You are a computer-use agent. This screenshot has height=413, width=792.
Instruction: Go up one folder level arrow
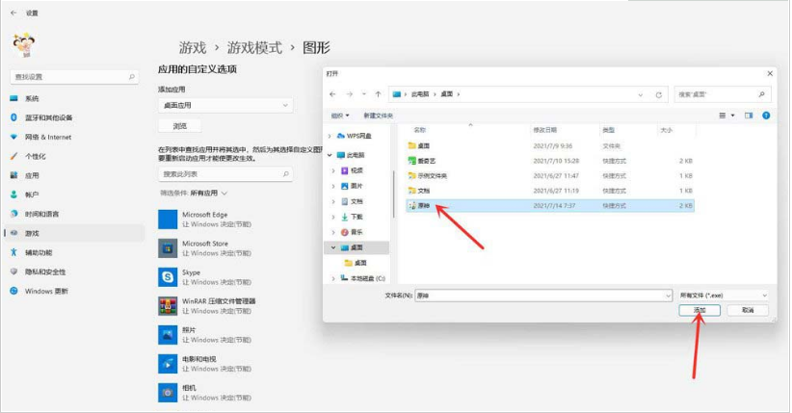(x=378, y=94)
